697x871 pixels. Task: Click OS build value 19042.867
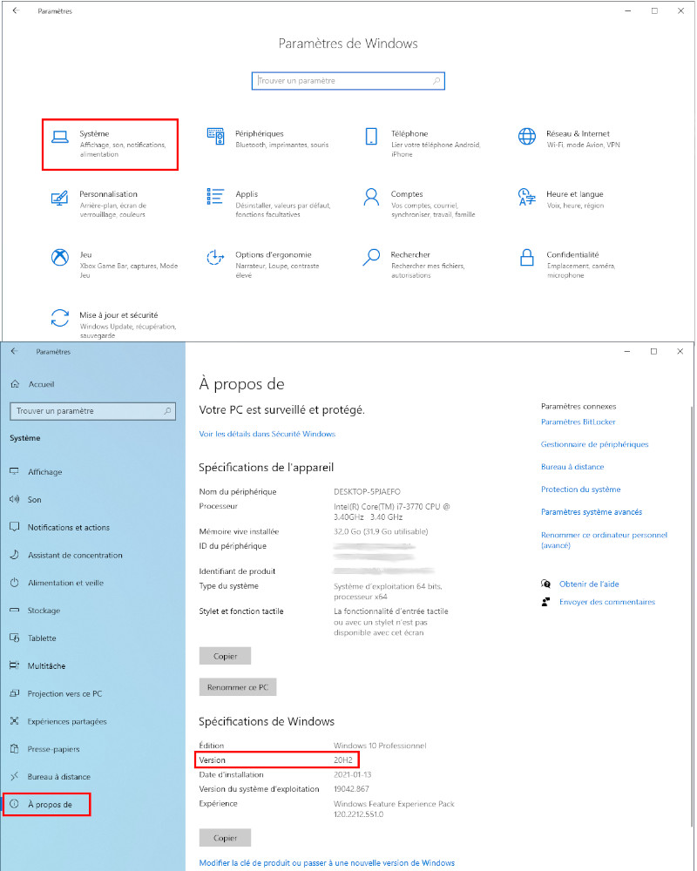[351, 789]
